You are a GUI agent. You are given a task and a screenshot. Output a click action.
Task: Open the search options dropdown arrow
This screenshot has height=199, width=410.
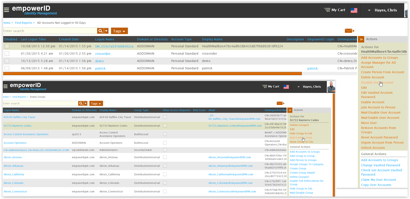tap(106, 31)
